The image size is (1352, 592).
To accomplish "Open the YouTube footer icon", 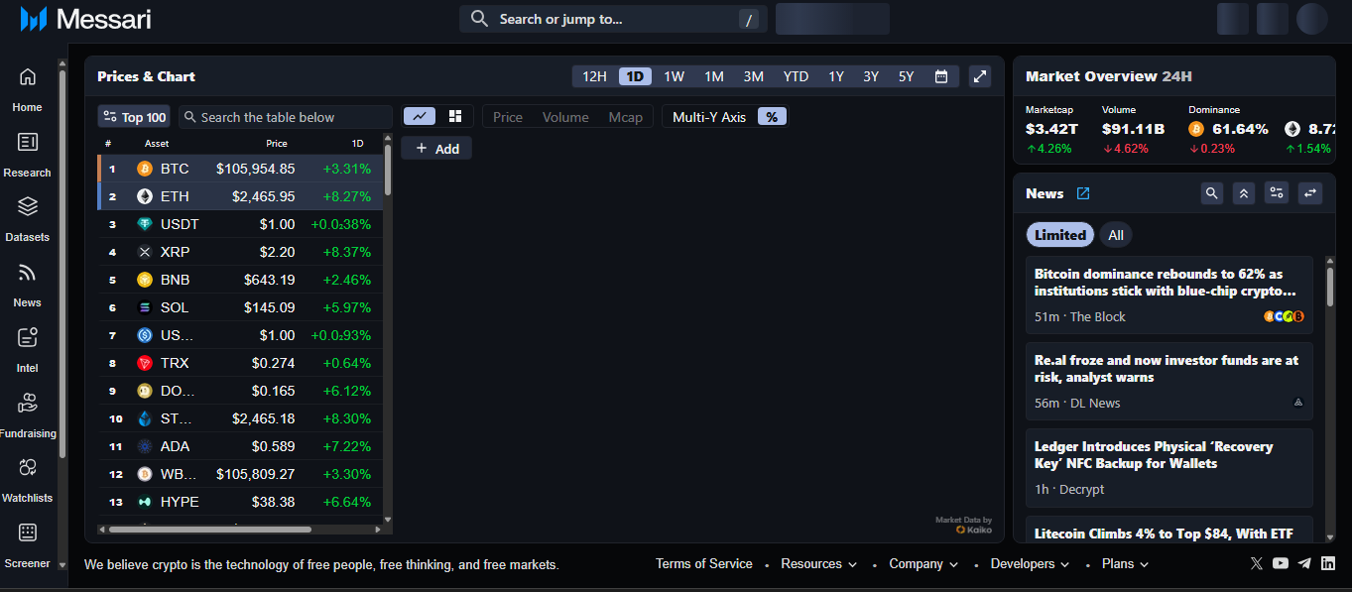I will [x=1281, y=563].
